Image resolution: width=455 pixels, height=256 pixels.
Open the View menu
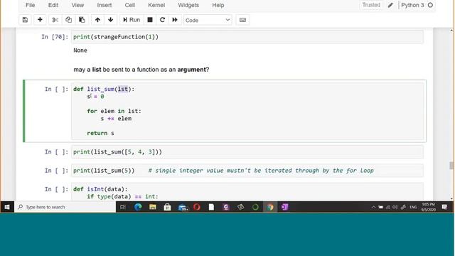[77, 5]
